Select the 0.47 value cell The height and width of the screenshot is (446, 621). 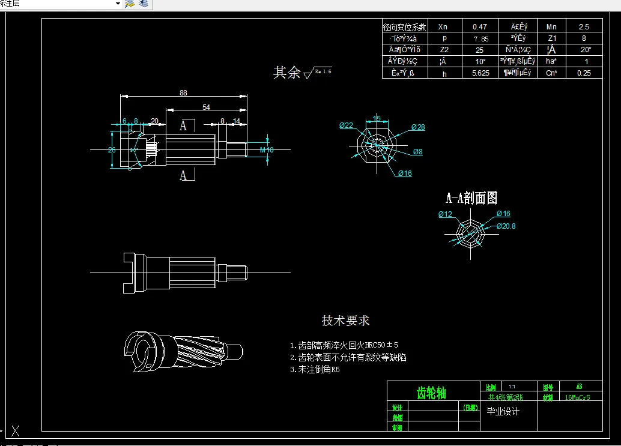coord(480,27)
